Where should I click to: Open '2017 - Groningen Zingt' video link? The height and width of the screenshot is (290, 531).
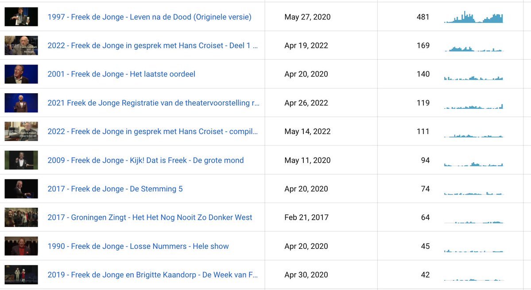[x=150, y=217]
